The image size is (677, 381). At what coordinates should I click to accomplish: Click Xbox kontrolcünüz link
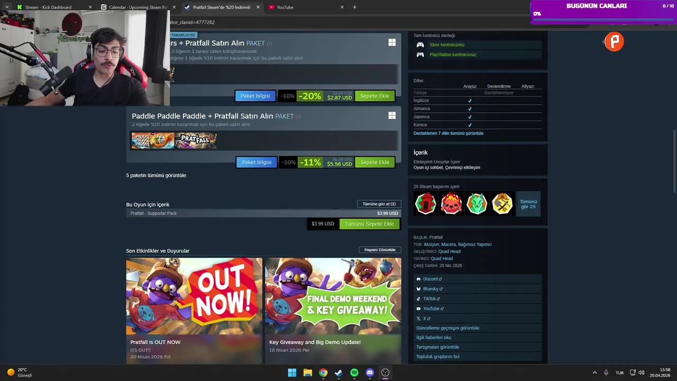click(447, 44)
